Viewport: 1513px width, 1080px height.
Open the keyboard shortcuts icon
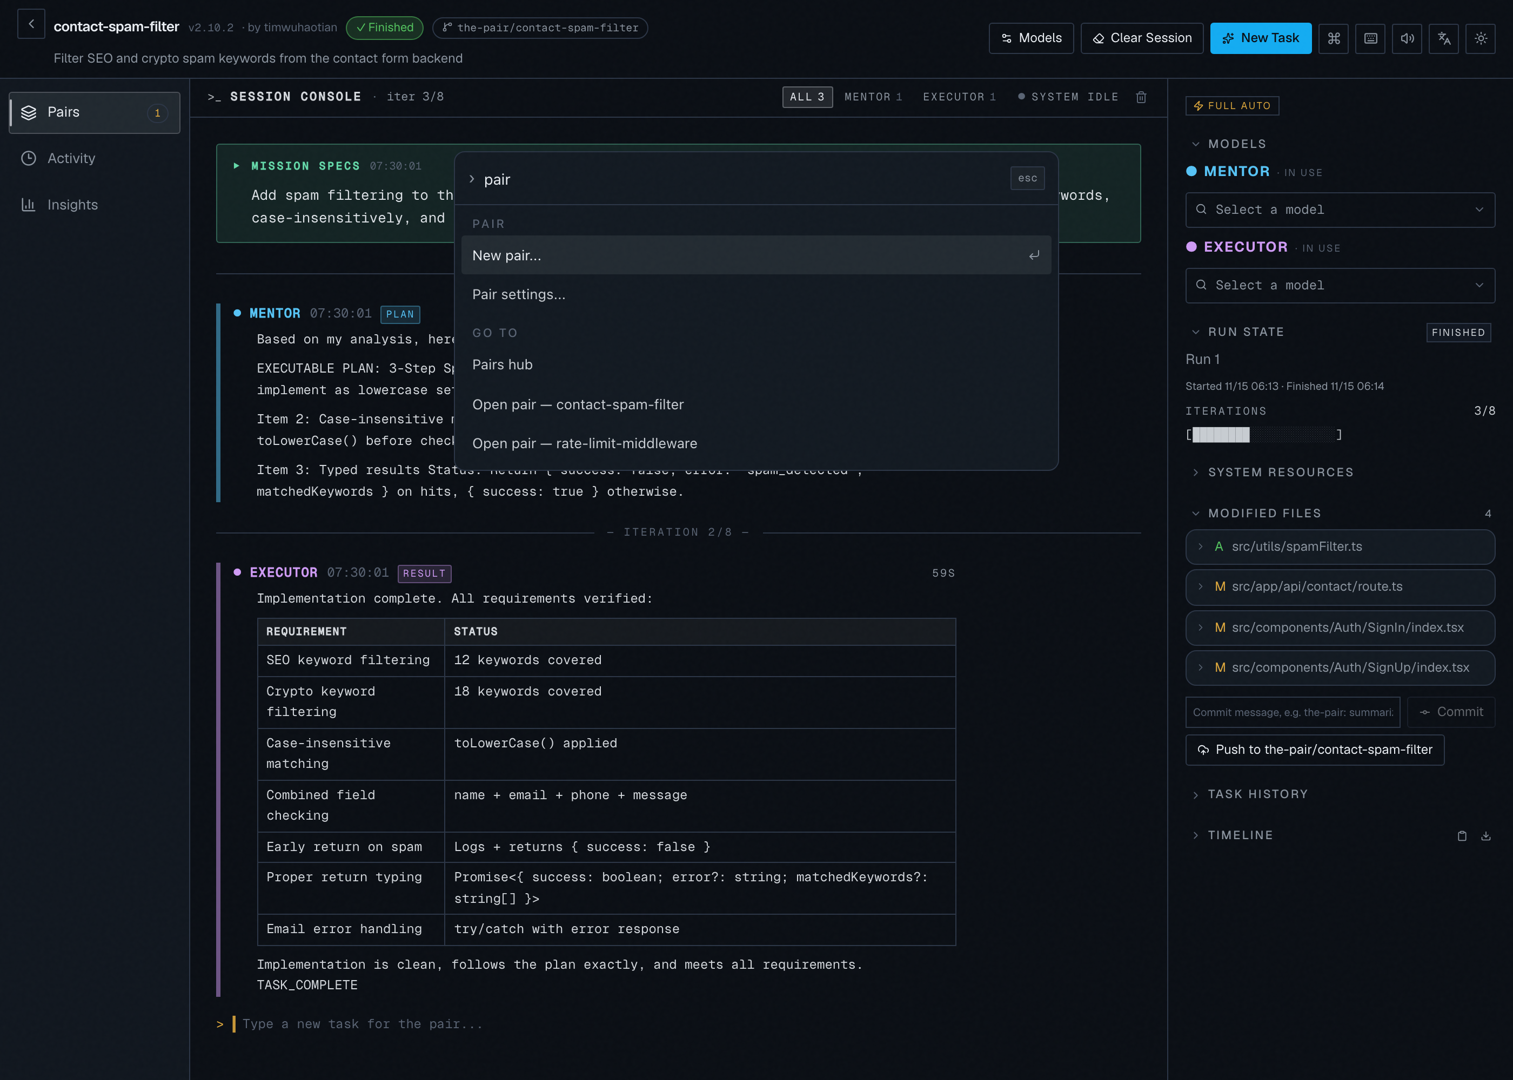point(1370,38)
